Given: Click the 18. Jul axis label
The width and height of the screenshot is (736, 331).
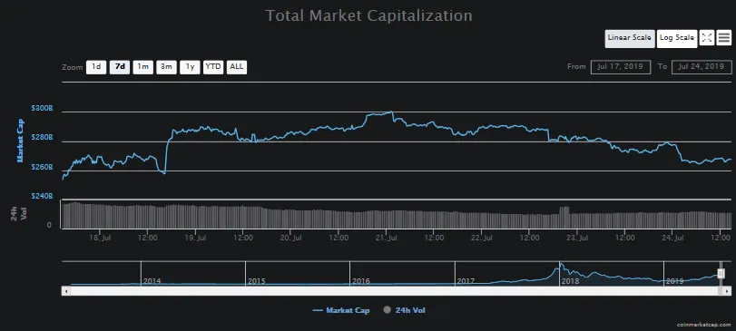Looking at the screenshot, I should tap(100, 239).
